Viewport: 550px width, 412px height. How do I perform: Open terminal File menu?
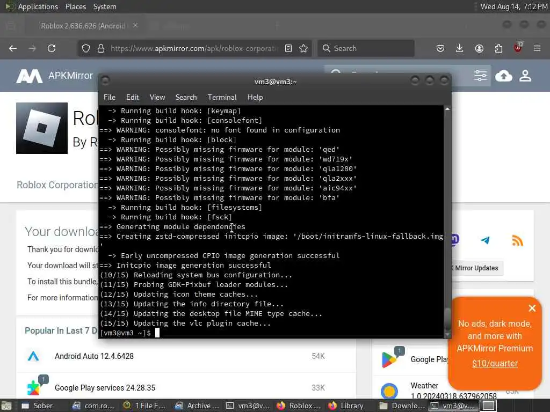[x=110, y=98]
